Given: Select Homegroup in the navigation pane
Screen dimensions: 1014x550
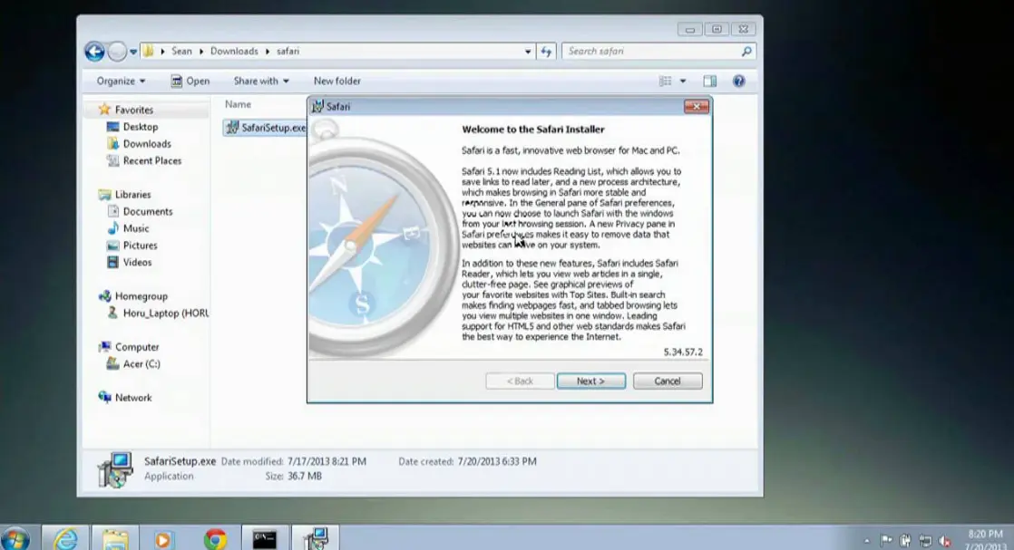Looking at the screenshot, I should 141,296.
